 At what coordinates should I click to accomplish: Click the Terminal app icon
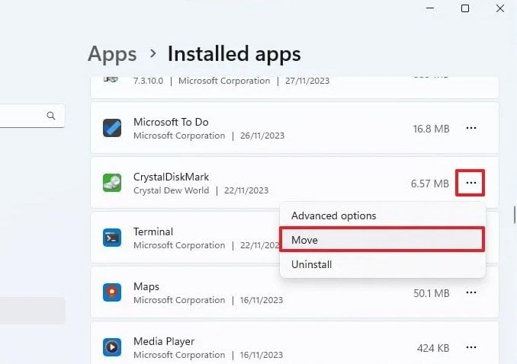[x=112, y=238]
